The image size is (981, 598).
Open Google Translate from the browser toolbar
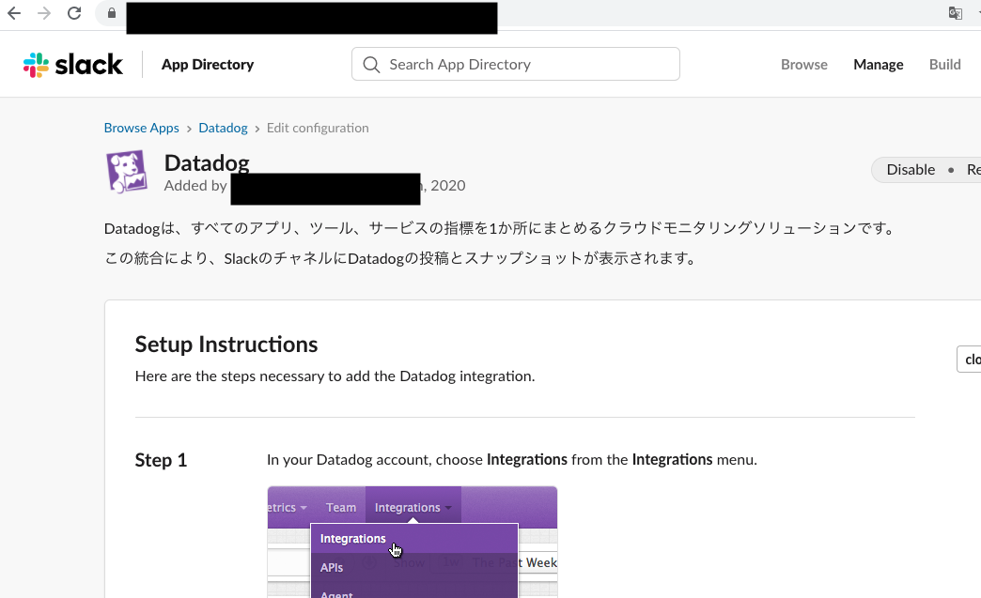click(x=955, y=13)
